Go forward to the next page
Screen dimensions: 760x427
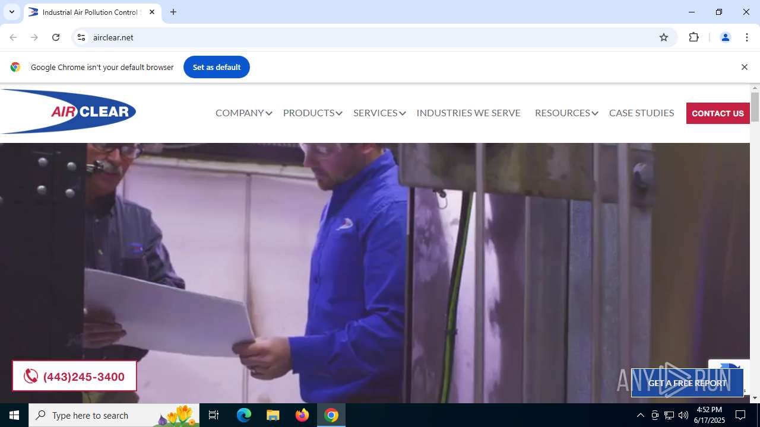click(x=34, y=37)
